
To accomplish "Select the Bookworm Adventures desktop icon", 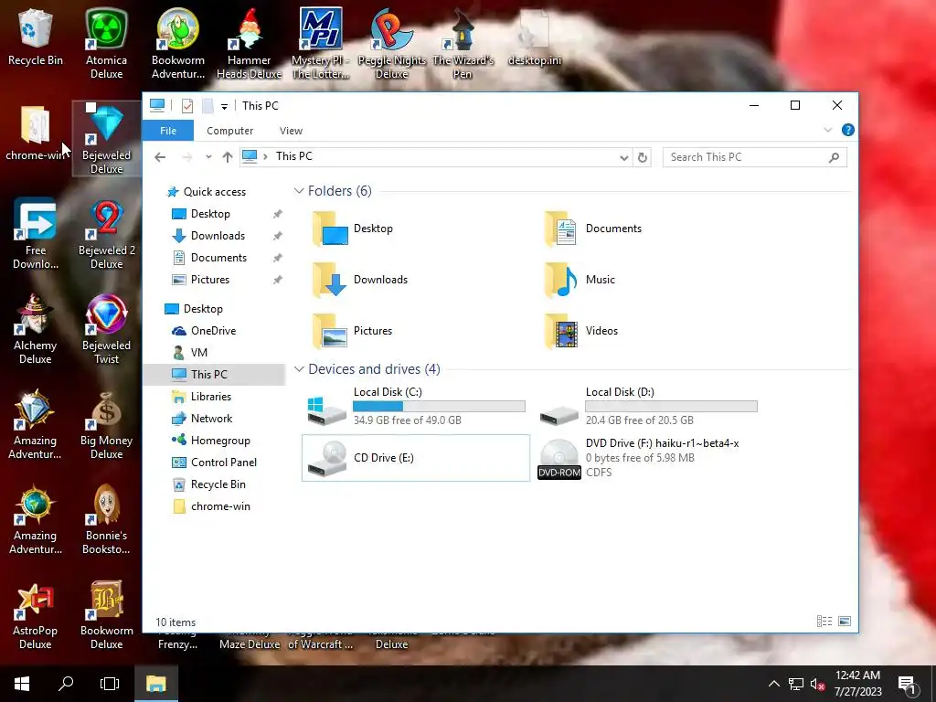I will (x=178, y=44).
